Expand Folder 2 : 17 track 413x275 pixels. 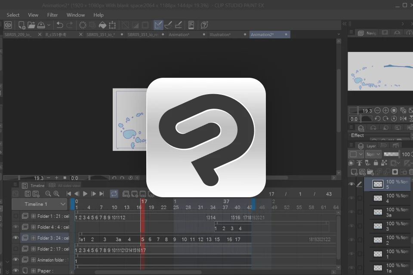pos(34,249)
